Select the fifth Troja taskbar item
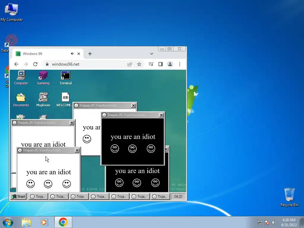 [x=120, y=197]
